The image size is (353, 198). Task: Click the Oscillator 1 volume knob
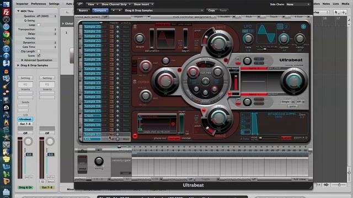(218, 43)
